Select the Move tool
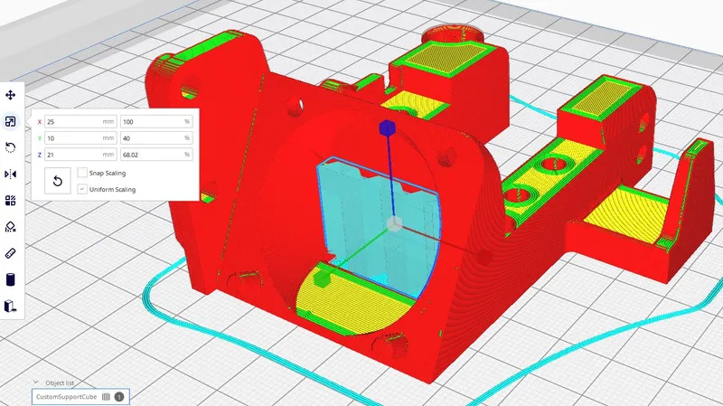Image resolution: width=723 pixels, height=406 pixels. [x=11, y=95]
